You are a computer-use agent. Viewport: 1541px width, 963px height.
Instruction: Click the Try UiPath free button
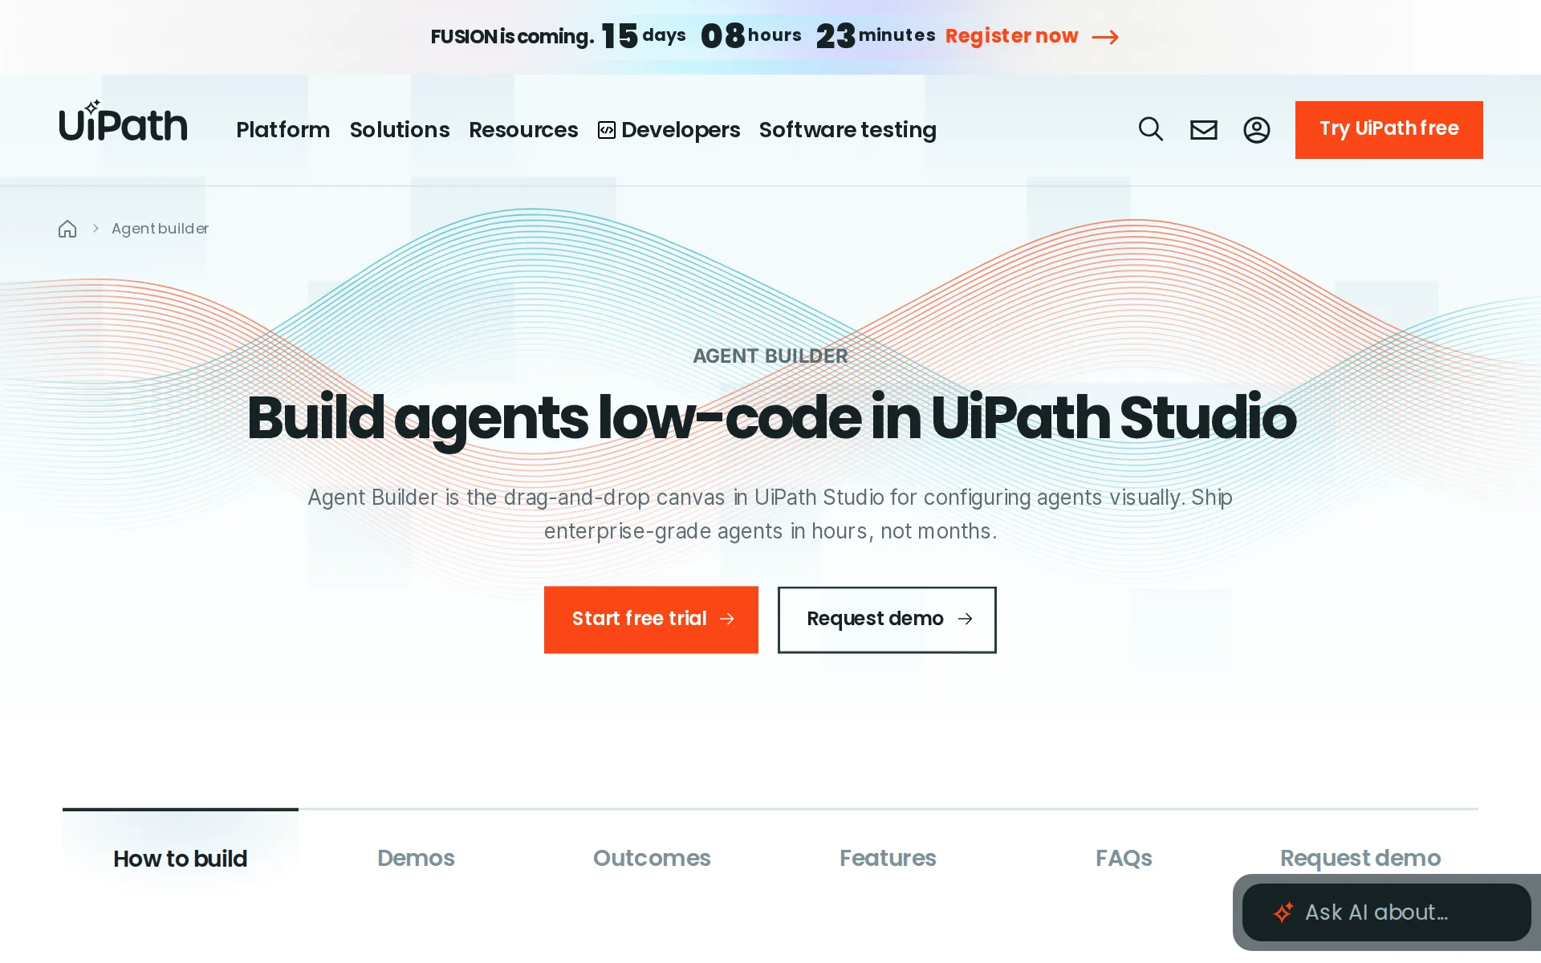coord(1389,129)
